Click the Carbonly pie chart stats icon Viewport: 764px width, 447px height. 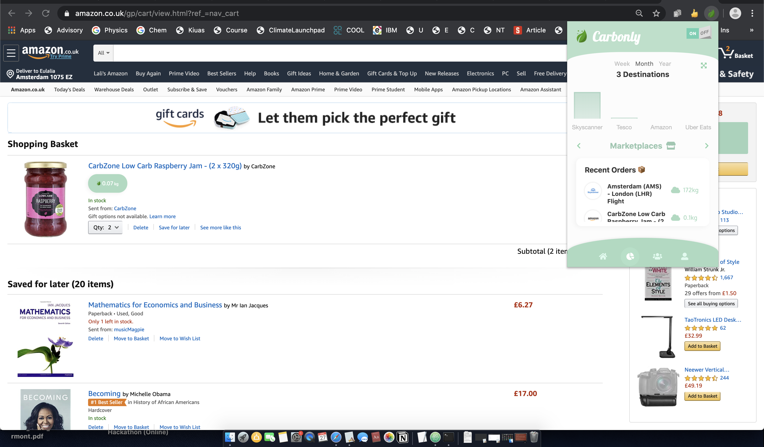tap(630, 257)
